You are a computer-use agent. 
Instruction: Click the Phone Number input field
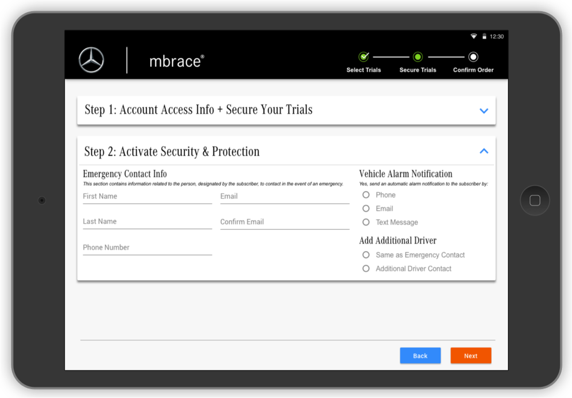pos(147,248)
